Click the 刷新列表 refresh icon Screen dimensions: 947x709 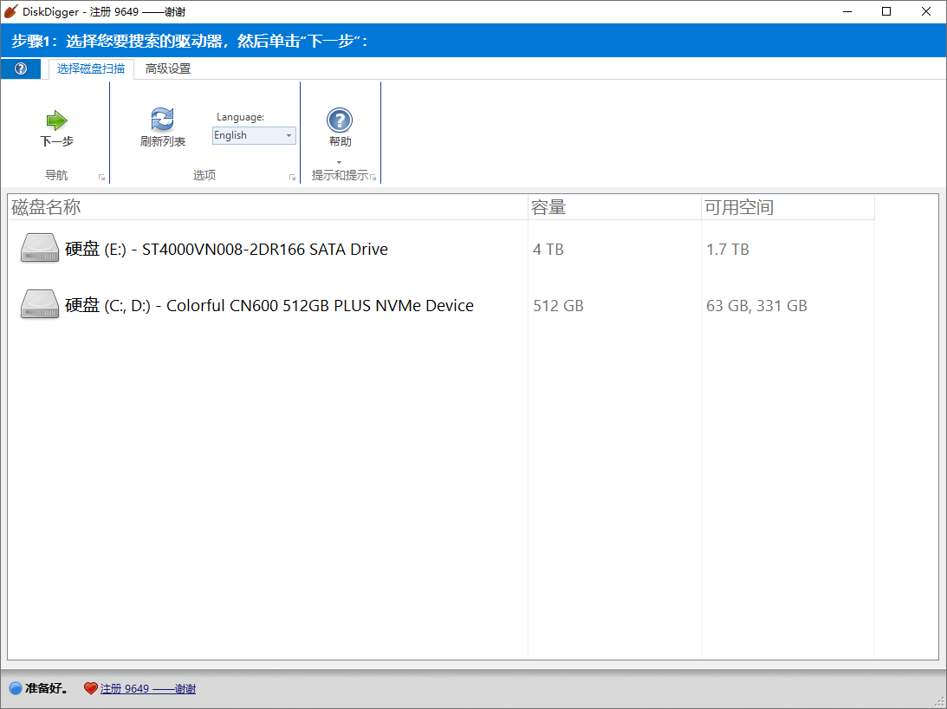coord(162,120)
